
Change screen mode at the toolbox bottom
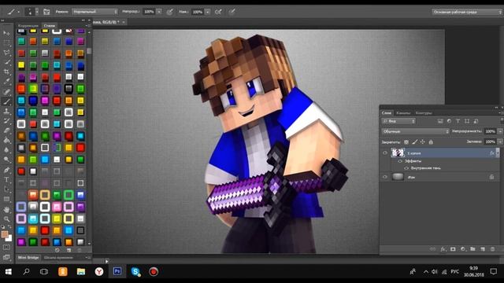click(x=6, y=257)
